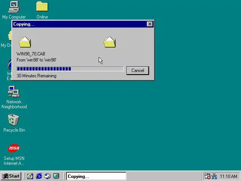Click the 11:10 AM clock
The height and width of the screenshot is (181, 241).
(x=229, y=176)
